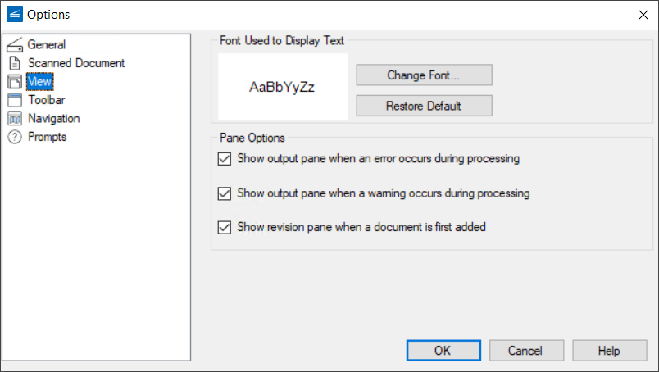Close the Options dialog window
Image resolution: width=659 pixels, height=372 pixels.
(x=643, y=14)
